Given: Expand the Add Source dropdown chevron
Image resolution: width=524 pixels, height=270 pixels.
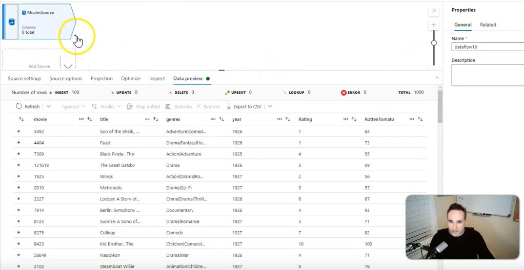Looking at the screenshot, I should (68, 66).
